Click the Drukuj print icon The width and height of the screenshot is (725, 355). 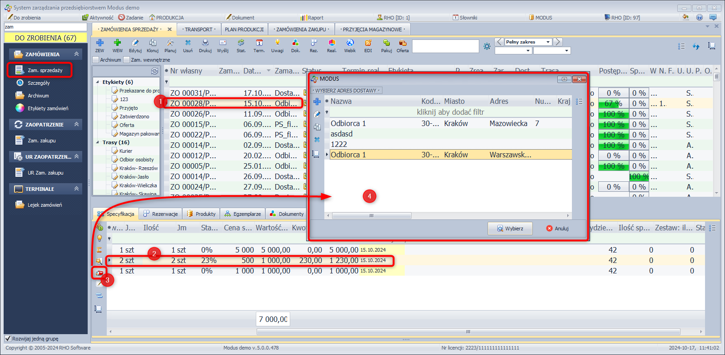[205, 43]
